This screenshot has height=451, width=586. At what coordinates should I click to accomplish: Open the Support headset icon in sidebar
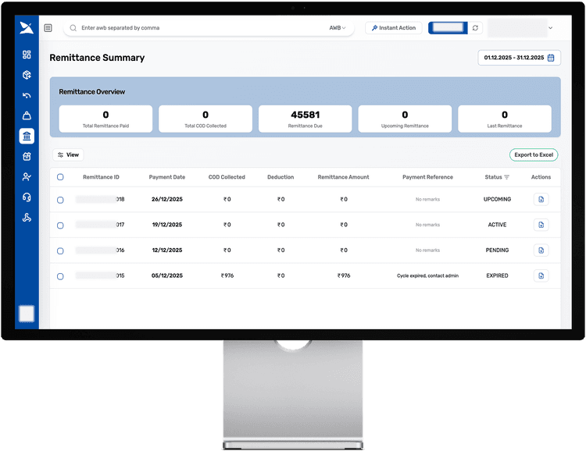click(x=27, y=197)
